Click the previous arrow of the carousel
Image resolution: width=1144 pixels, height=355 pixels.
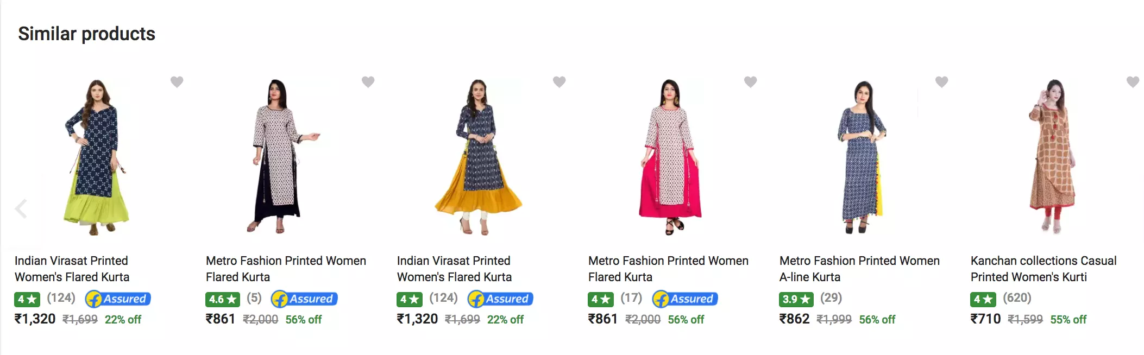[21, 208]
